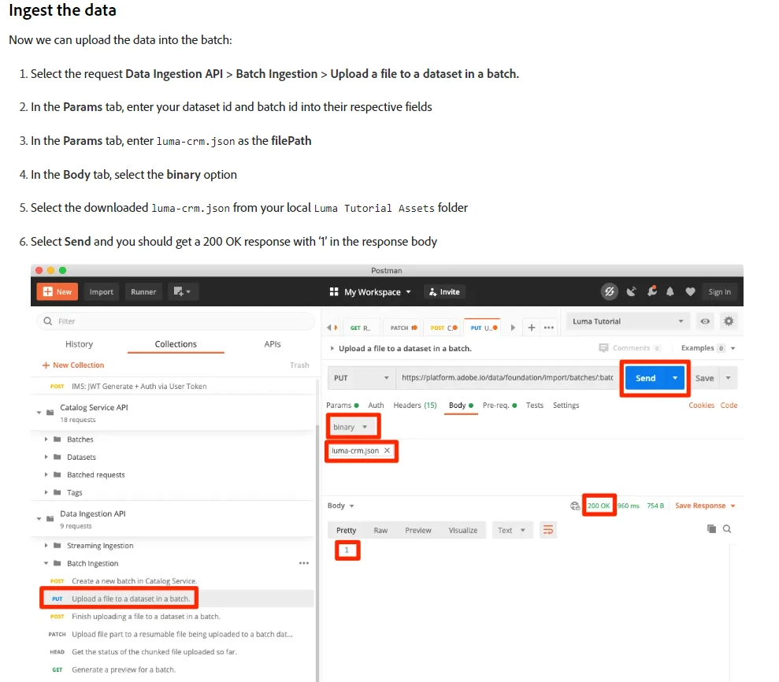779x682 pixels.
Task: Click the Comments icon
Action: 603,348
